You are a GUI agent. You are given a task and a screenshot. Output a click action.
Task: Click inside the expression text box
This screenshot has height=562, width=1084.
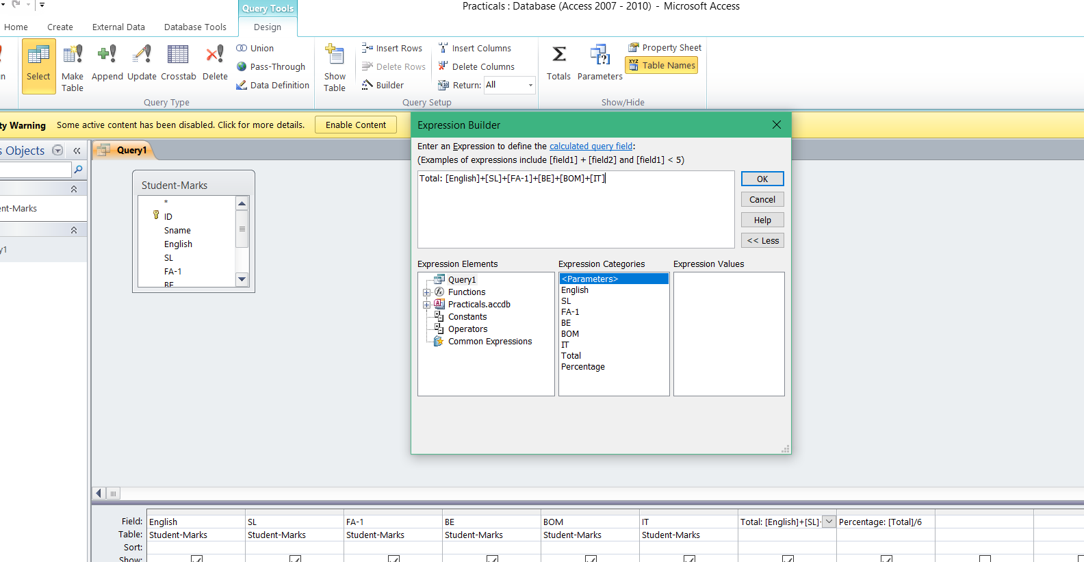[x=576, y=209]
